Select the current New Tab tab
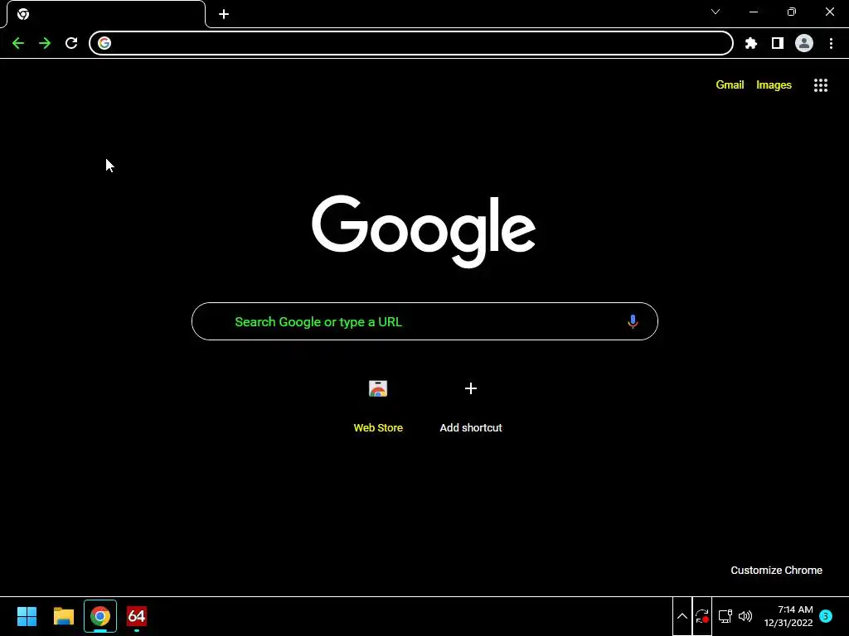Image resolution: width=849 pixels, height=636 pixels. [x=106, y=14]
